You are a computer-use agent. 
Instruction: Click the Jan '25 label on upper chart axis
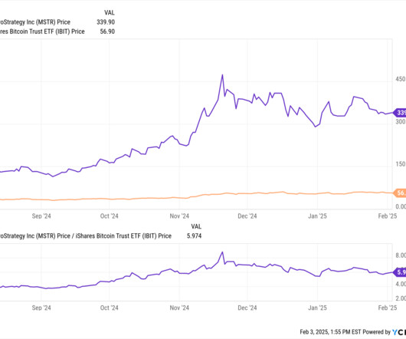[x=317, y=216]
